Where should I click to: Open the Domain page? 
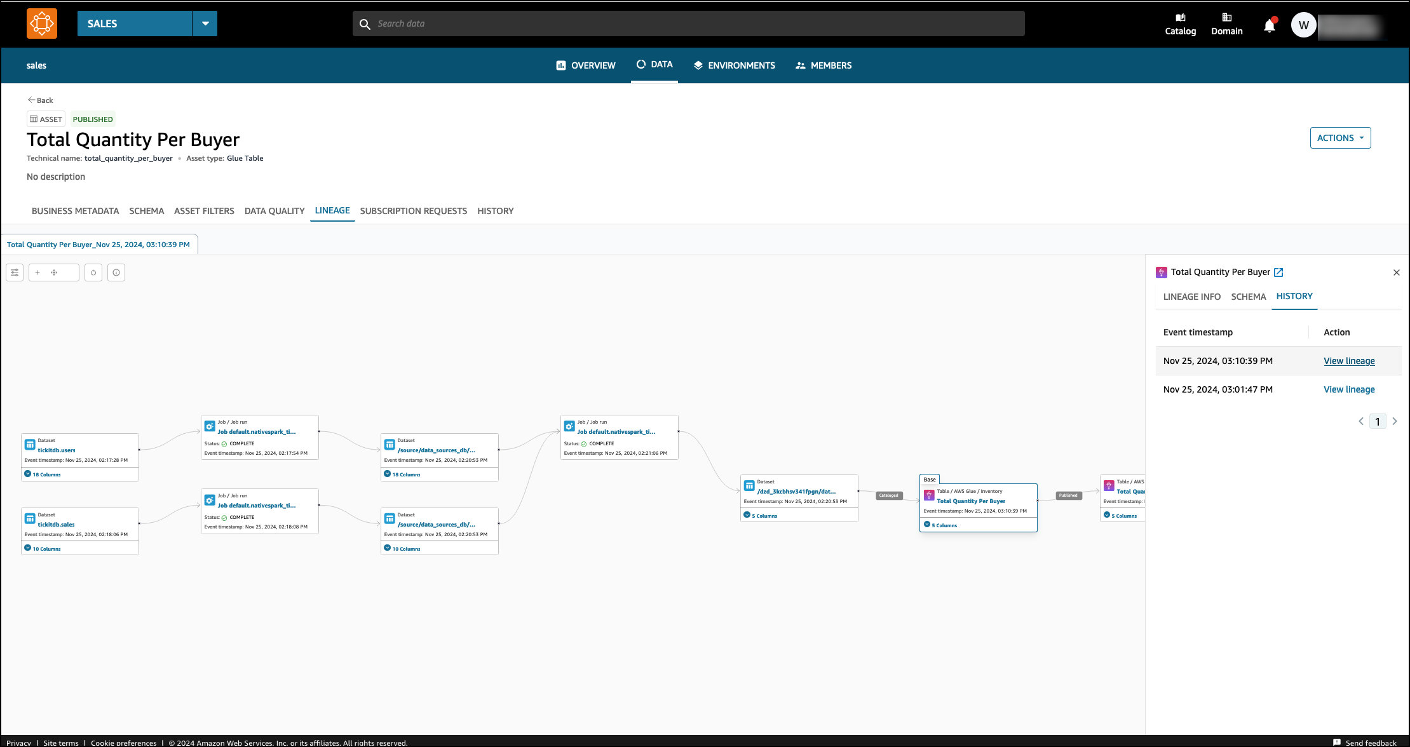1226,24
